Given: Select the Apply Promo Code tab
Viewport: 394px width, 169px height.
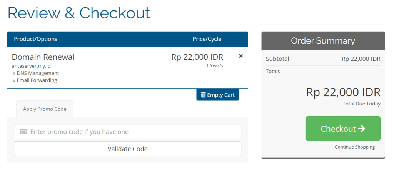Looking at the screenshot, I should (45, 109).
